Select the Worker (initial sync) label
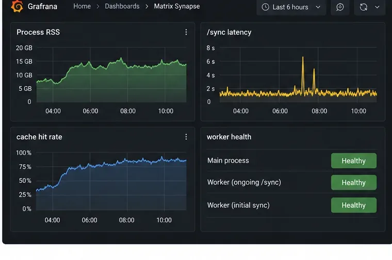This screenshot has width=392, height=260. (238, 205)
